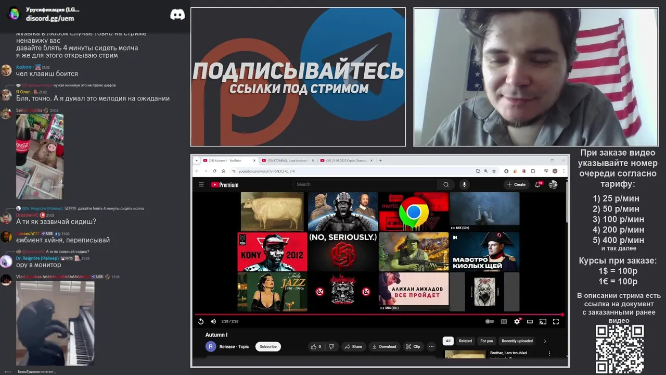Open the YouTube hamburger guide menu
666x375 pixels.
(201, 184)
